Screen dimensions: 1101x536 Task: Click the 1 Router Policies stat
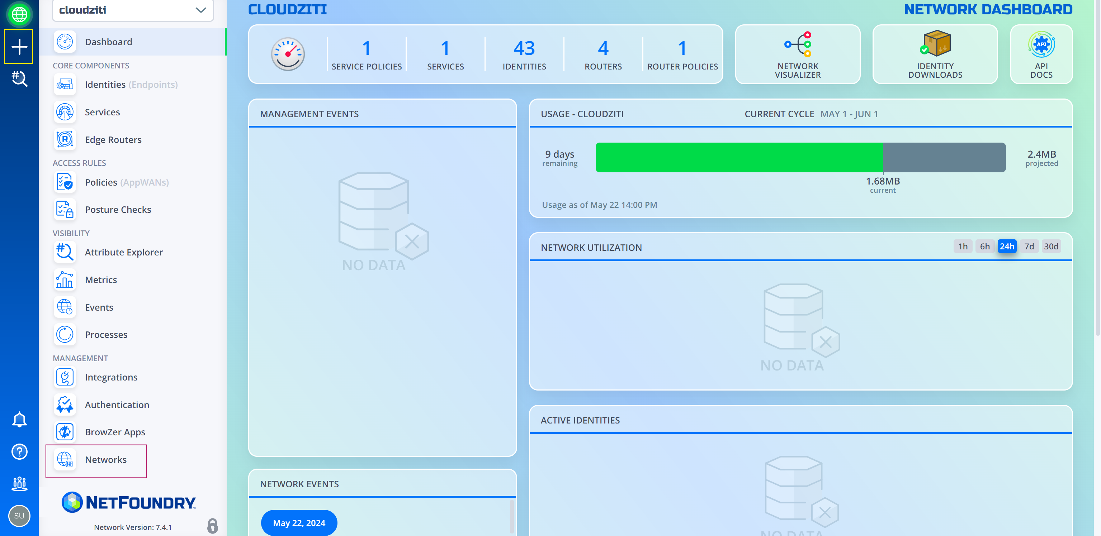(682, 55)
